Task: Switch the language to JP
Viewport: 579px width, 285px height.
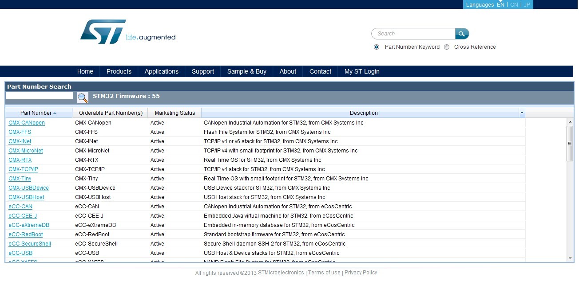Action: pyautogui.click(x=527, y=5)
